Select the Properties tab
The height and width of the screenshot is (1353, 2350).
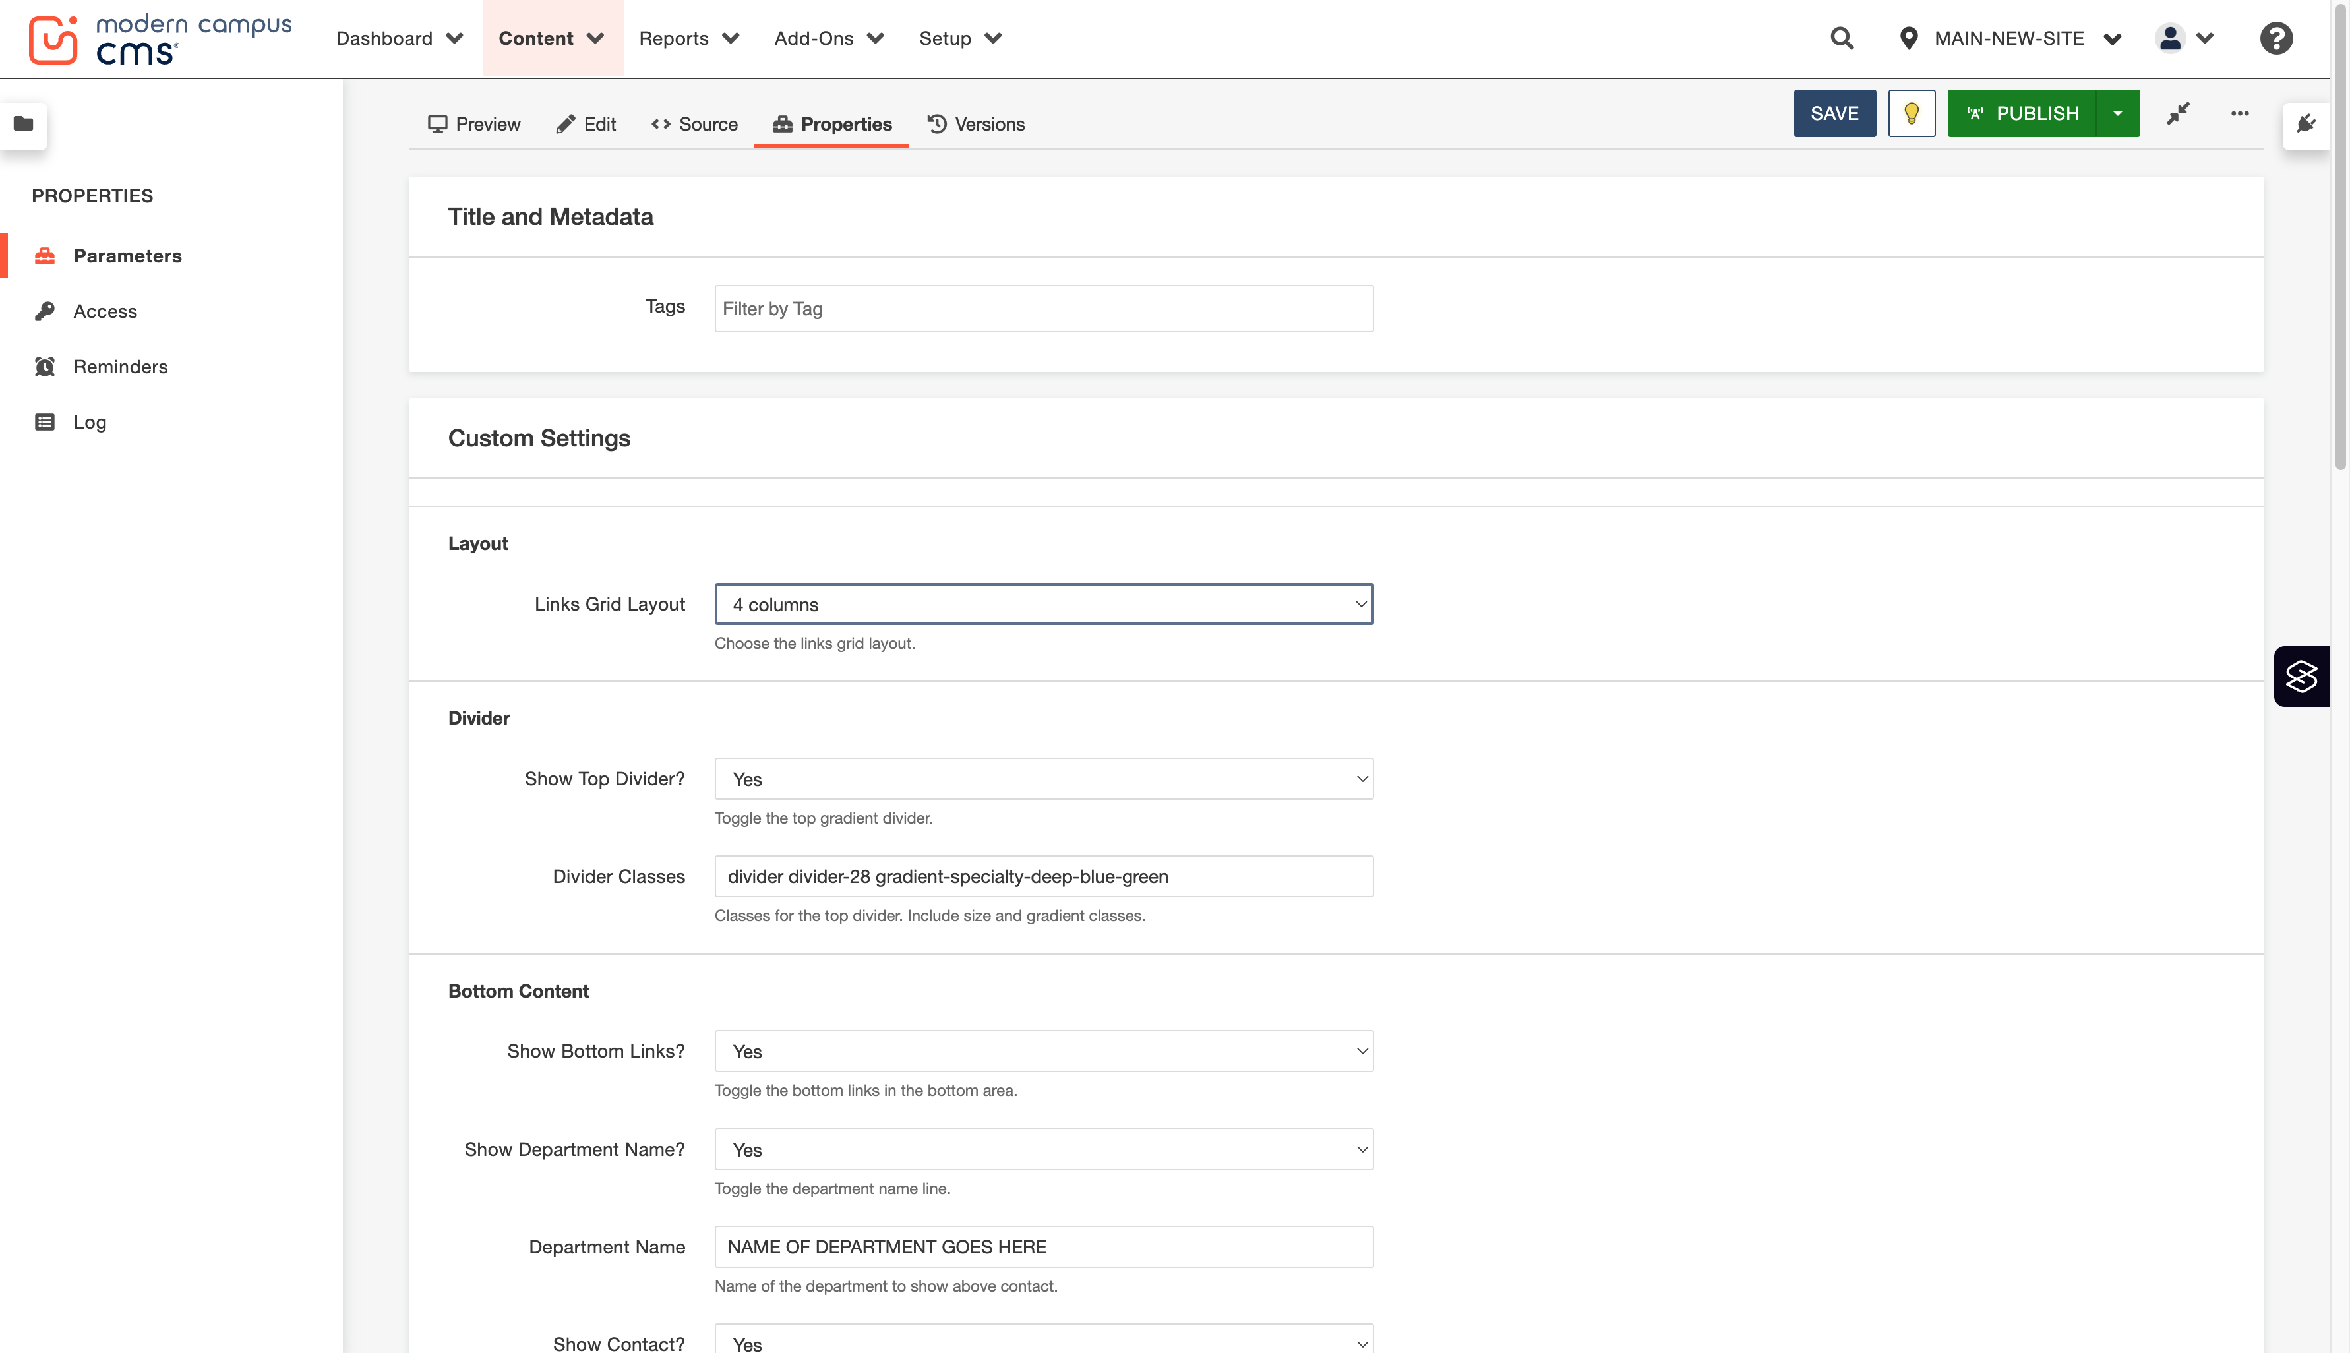[x=831, y=125]
